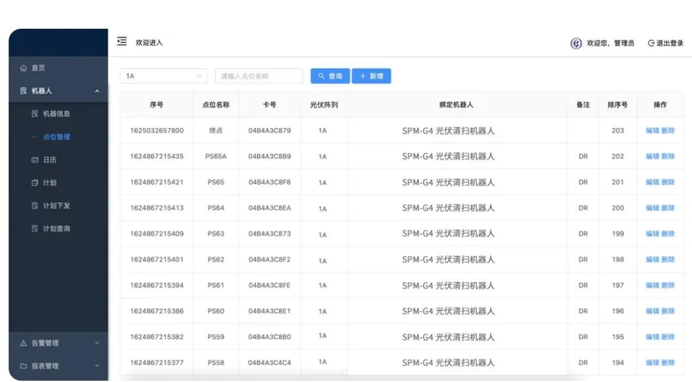Click the calendar icon next to 日历
The width and height of the screenshot is (692, 382).
(35, 160)
